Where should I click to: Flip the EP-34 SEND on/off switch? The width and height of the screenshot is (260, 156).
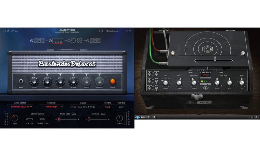[150, 81]
